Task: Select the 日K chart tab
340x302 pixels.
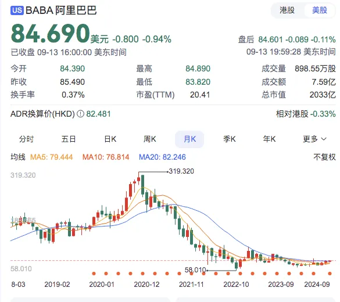Action: click(x=110, y=139)
